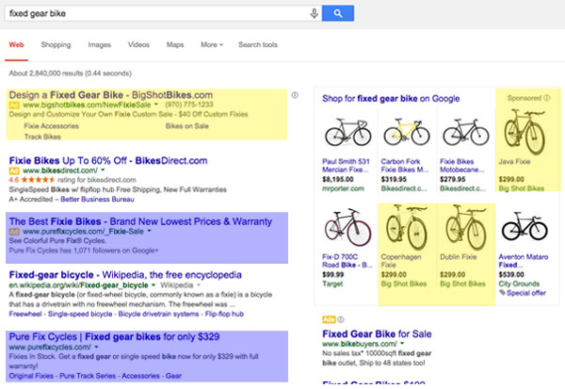
Task: Open Fixed-gear bicycle Wikipedia result
Action: (125, 275)
